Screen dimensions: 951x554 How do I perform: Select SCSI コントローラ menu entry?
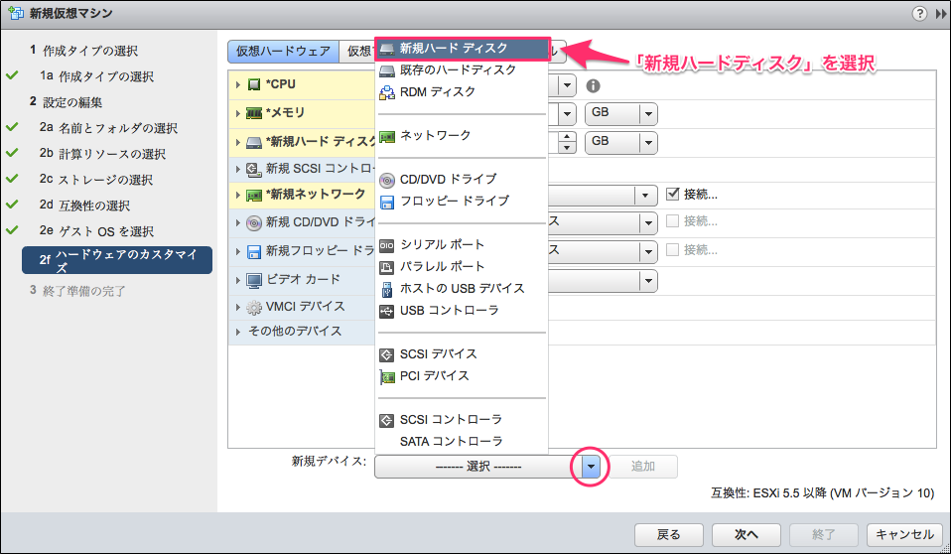tap(462, 419)
